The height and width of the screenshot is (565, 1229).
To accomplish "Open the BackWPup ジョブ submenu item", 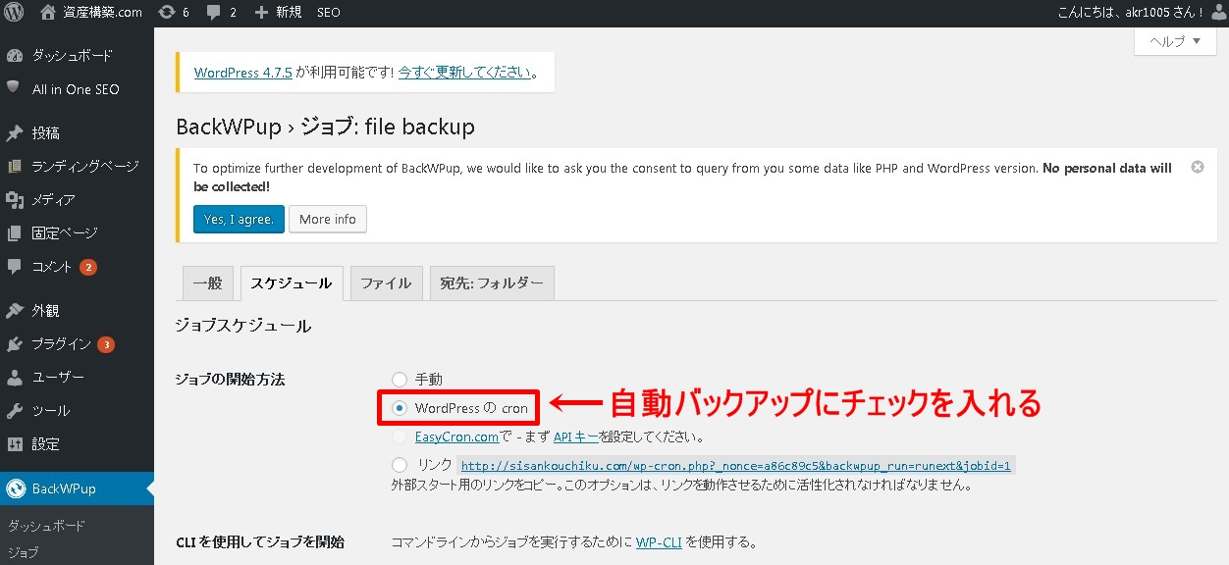I will pyautogui.click(x=23, y=552).
